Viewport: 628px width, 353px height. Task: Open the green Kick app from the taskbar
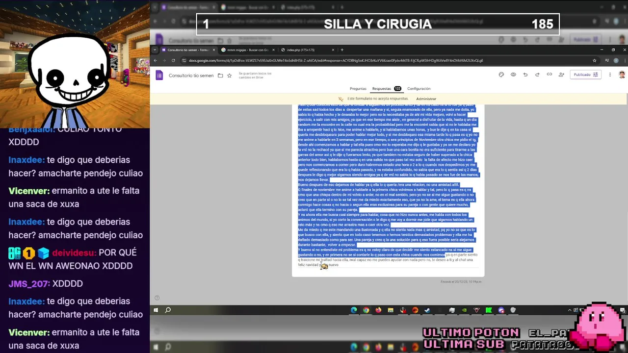(489, 310)
